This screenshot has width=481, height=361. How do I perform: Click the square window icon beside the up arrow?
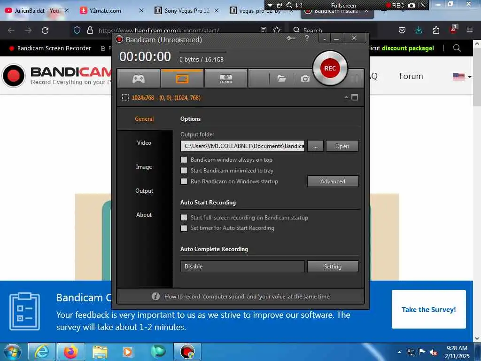(355, 98)
